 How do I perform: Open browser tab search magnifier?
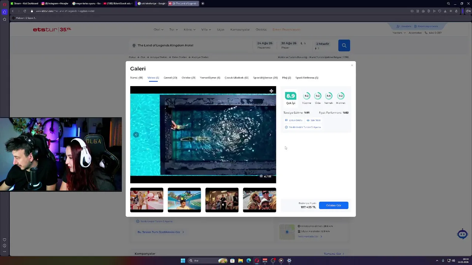[x=448, y=3]
